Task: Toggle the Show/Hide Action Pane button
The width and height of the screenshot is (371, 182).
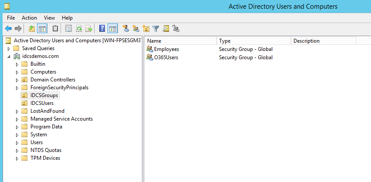Action: pyautogui.click(x=112, y=29)
